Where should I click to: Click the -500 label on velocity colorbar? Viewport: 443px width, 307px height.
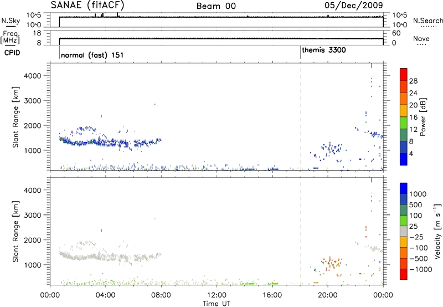tap(419, 258)
